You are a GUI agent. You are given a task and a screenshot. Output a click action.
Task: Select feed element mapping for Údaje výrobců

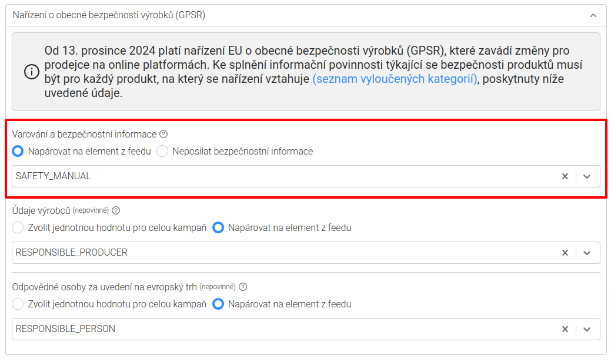click(218, 227)
